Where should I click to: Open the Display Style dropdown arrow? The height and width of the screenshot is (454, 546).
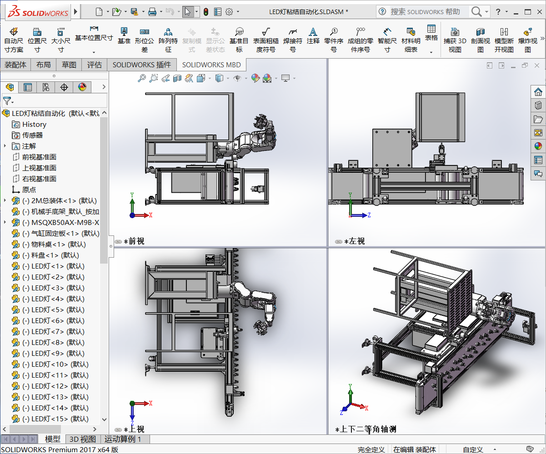pyautogui.click(x=227, y=79)
